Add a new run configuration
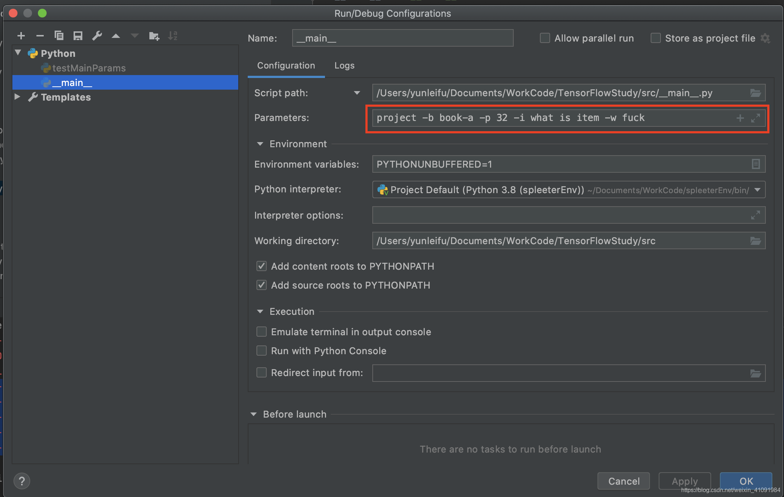This screenshot has width=784, height=497. (x=21, y=36)
